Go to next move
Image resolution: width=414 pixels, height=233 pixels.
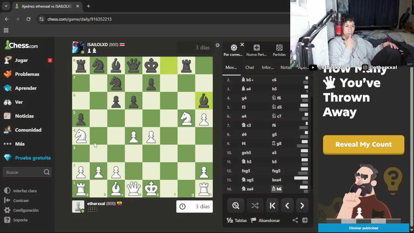point(302,206)
